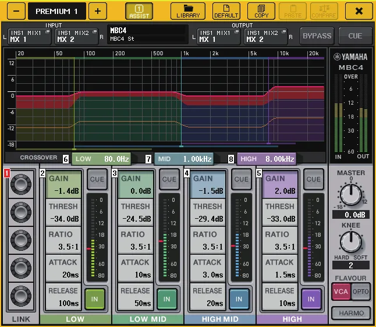Click the LOW band threshold marker on meter
Screen dimensions: 376x327
click(88, 248)
